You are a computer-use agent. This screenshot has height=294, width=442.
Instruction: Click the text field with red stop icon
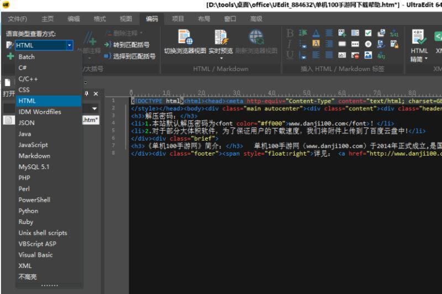pos(355,55)
